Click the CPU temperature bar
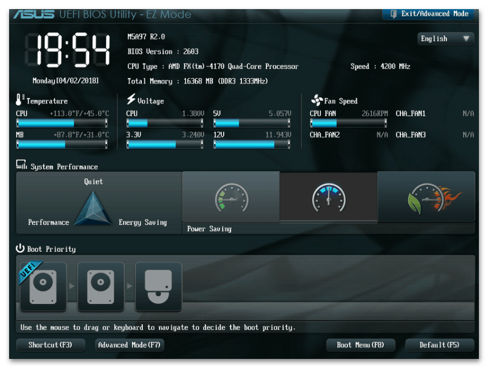Viewport: 488px width, 368px height. (62, 123)
